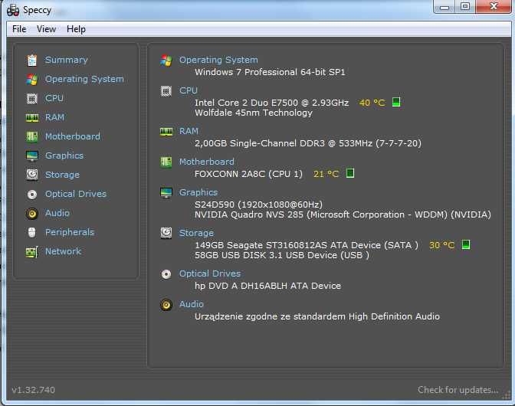Screen dimensions: 515x406
Task: Click the Graphics monitor icon in main panel
Action: pyautogui.click(x=166, y=193)
